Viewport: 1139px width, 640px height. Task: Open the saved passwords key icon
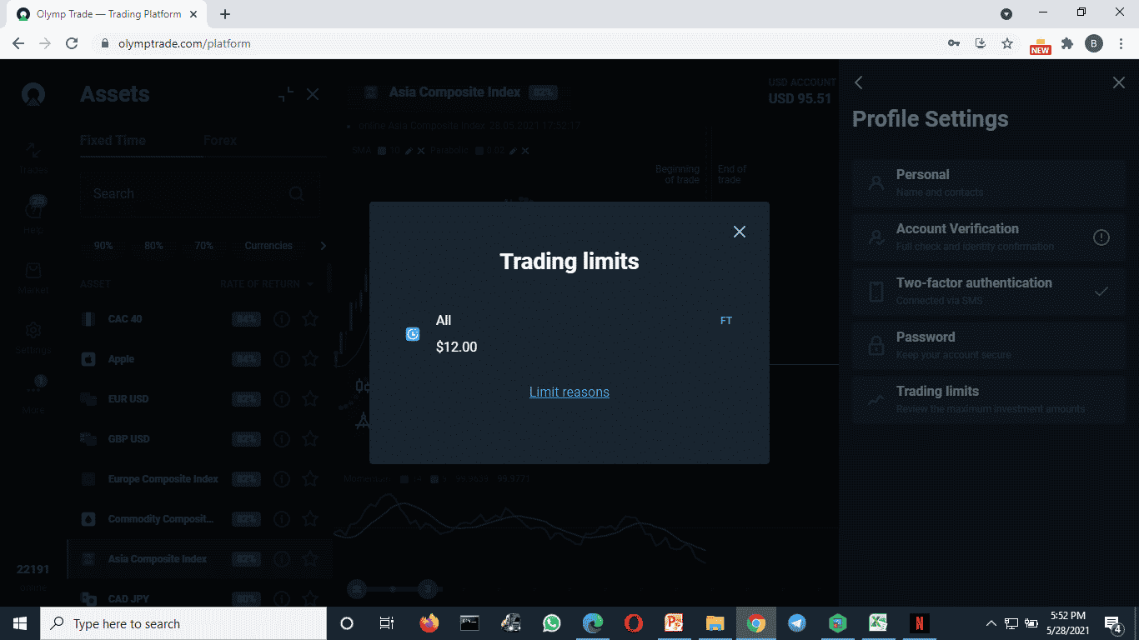coord(954,43)
